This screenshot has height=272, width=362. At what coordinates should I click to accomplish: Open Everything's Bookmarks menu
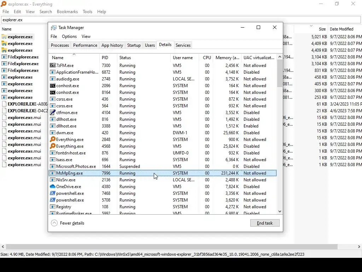coord(67,12)
